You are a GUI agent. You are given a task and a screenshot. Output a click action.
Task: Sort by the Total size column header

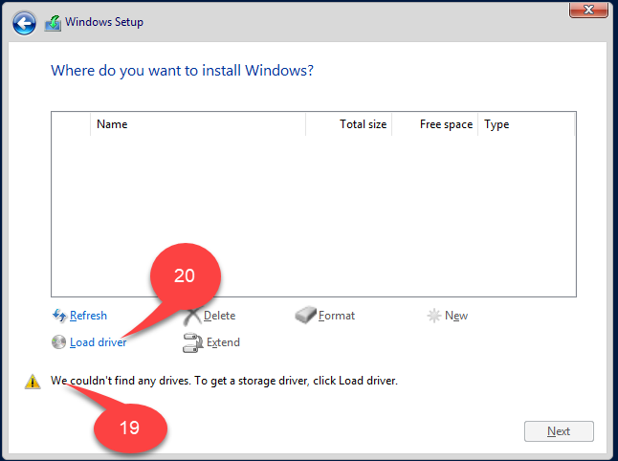(x=349, y=124)
